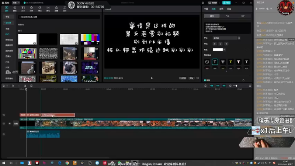Viewport: 295px width, 166px height.
Task: Toggle the main video track lock icon
Action: [4, 124]
